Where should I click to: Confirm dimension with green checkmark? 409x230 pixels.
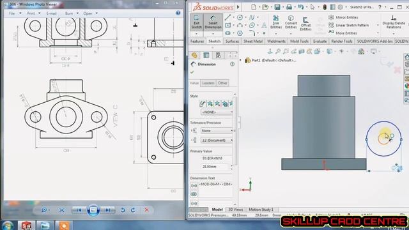pos(192,72)
